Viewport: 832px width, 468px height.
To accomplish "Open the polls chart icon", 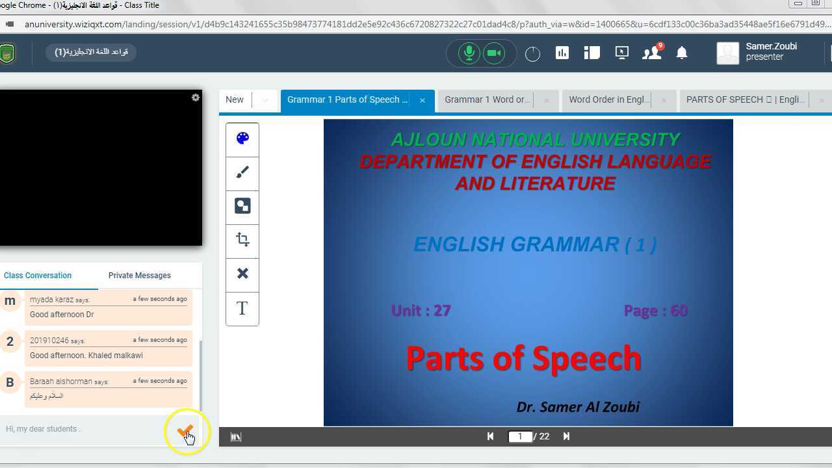I will [562, 53].
